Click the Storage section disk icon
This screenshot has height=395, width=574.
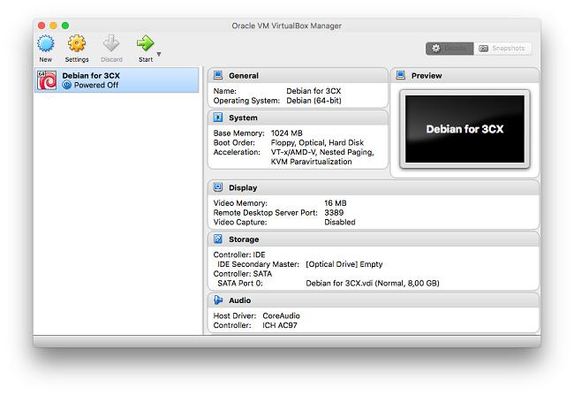(218, 239)
